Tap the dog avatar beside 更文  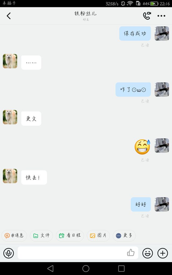click(10, 117)
